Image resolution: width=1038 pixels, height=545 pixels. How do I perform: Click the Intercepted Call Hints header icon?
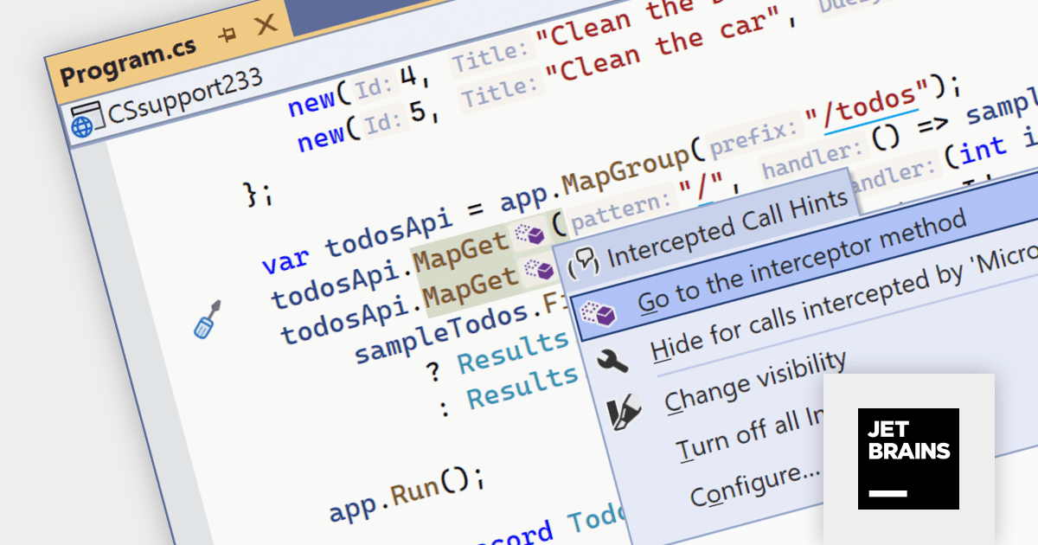[x=585, y=261]
